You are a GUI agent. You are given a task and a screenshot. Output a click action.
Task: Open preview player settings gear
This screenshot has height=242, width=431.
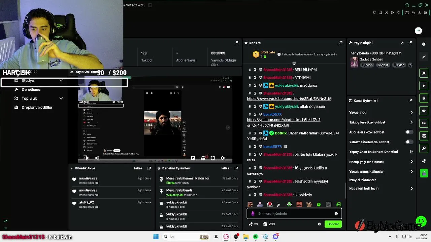(223, 158)
